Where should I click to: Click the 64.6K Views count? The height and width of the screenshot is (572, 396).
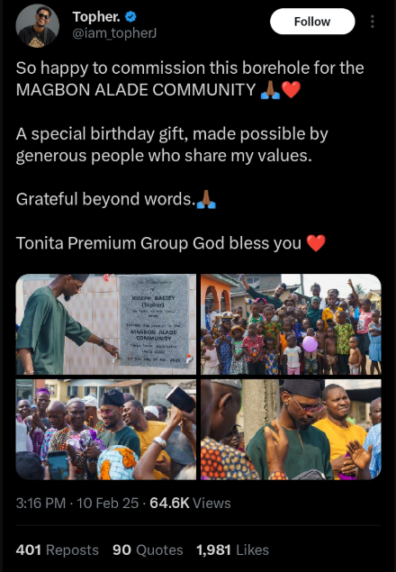(x=190, y=503)
